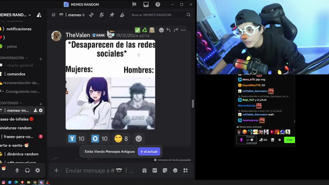Click the invite people icon beside server name
This screenshot has width=329, height=185.
pos(39,15)
